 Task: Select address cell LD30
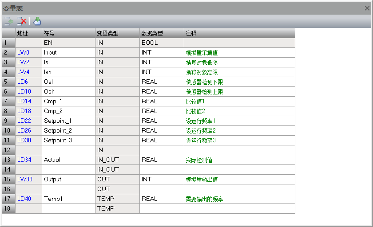28,140
